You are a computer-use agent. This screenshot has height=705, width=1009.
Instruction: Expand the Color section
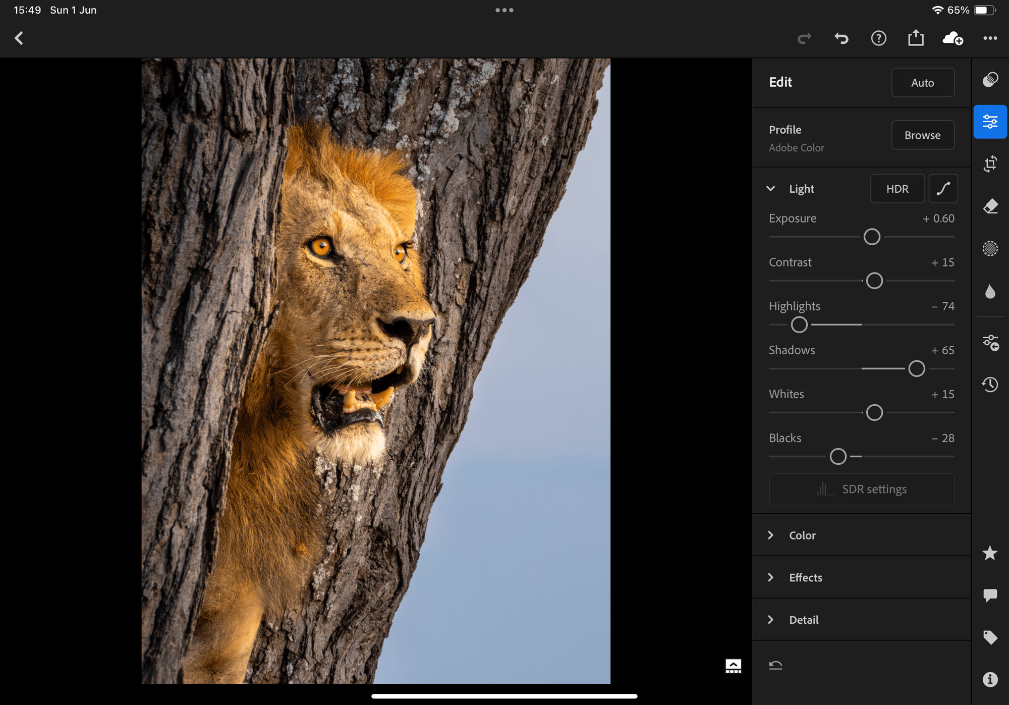tap(802, 535)
